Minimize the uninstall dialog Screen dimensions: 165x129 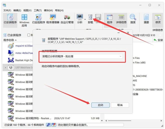118,33
